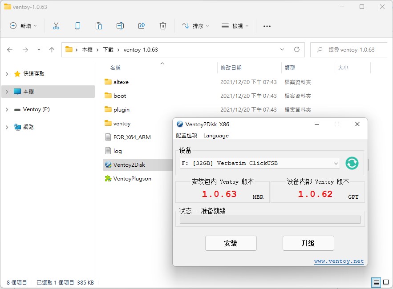Switch to large icons view toggle

click(x=386, y=282)
